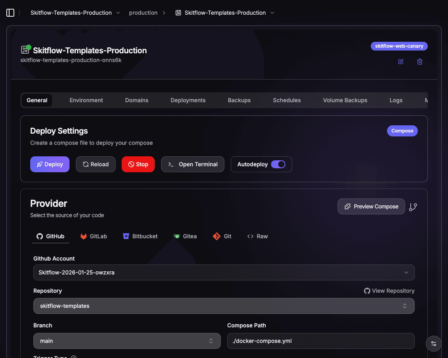Click the Preview Compose button
The height and width of the screenshot is (358, 448).
click(371, 206)
